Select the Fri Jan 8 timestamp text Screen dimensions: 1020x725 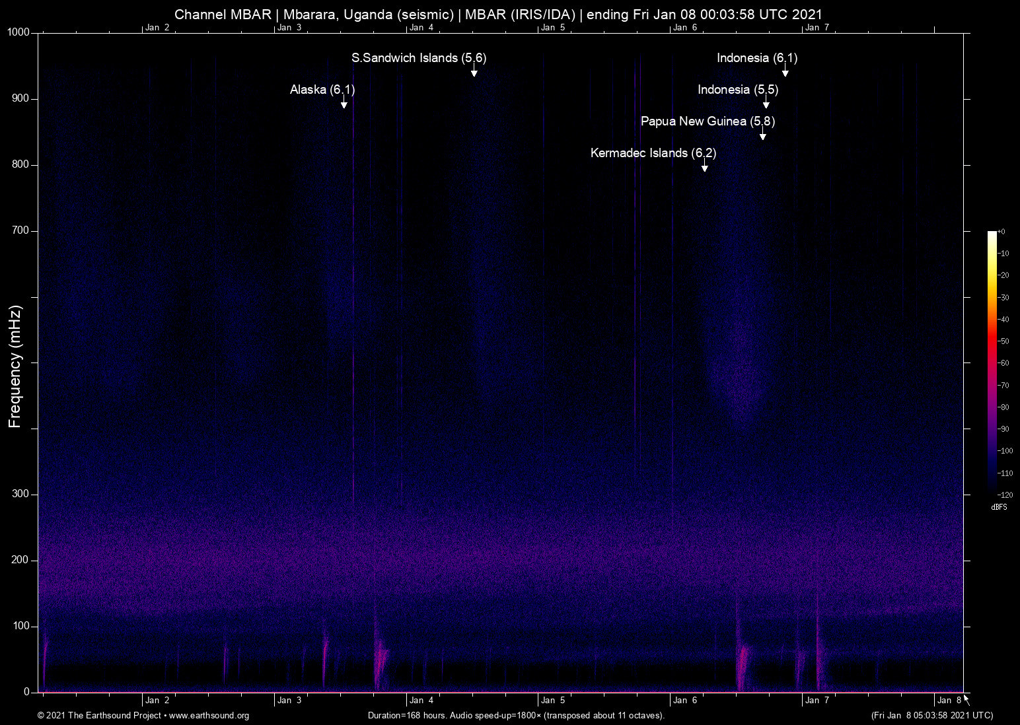[x=931, y=715]
